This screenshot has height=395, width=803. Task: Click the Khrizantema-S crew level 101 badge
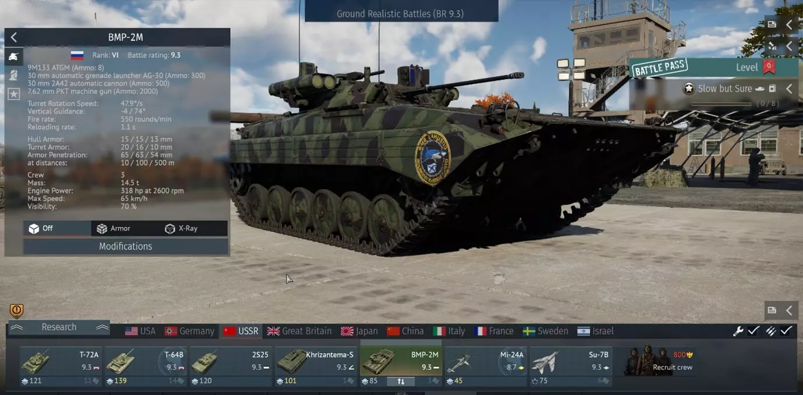[287, 381]
